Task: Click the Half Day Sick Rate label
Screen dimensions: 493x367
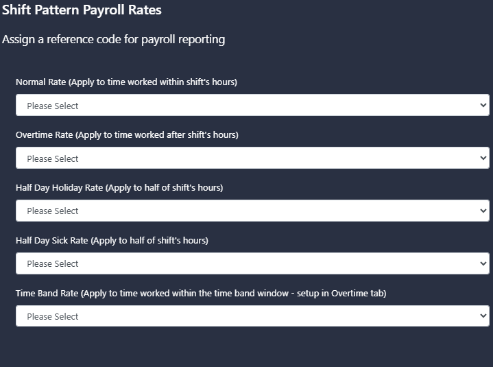Action: click(x=112, y=241)
